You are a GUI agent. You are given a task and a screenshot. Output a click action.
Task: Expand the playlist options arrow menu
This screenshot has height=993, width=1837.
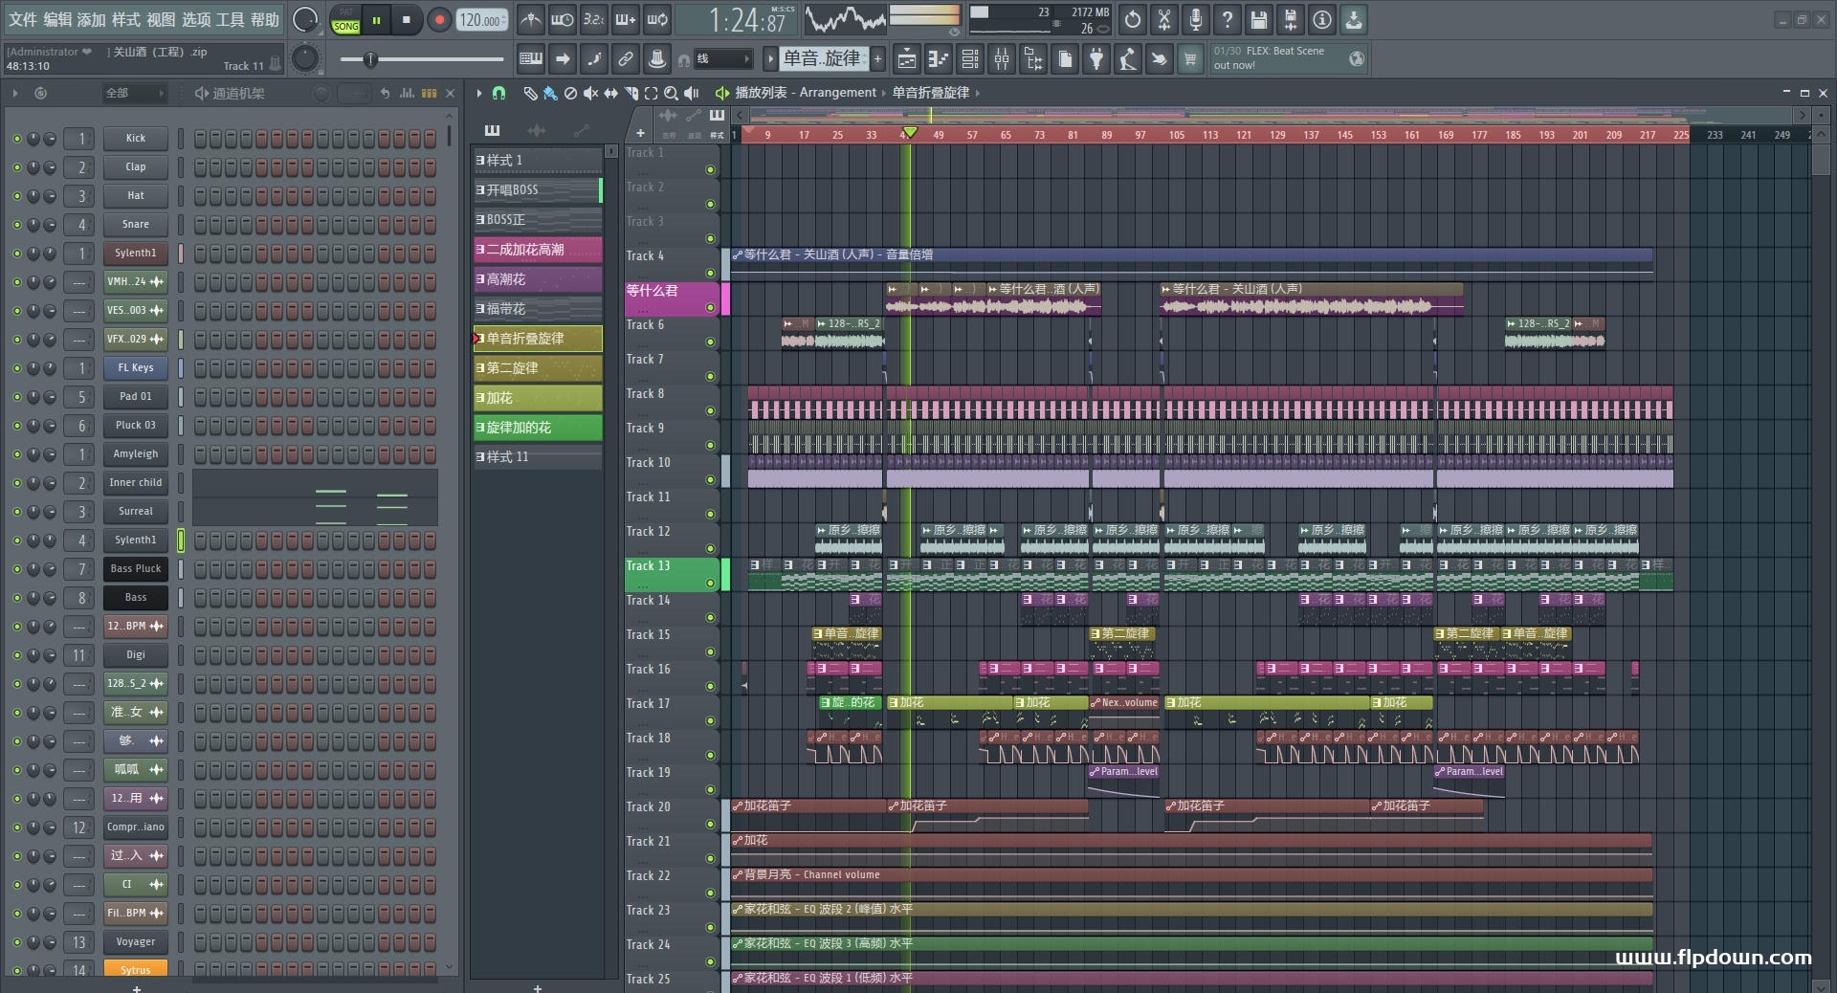tap(478, 93)
